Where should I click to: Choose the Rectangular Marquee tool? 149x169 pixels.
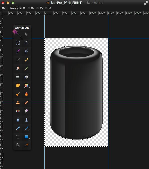[x=18, y=43]
